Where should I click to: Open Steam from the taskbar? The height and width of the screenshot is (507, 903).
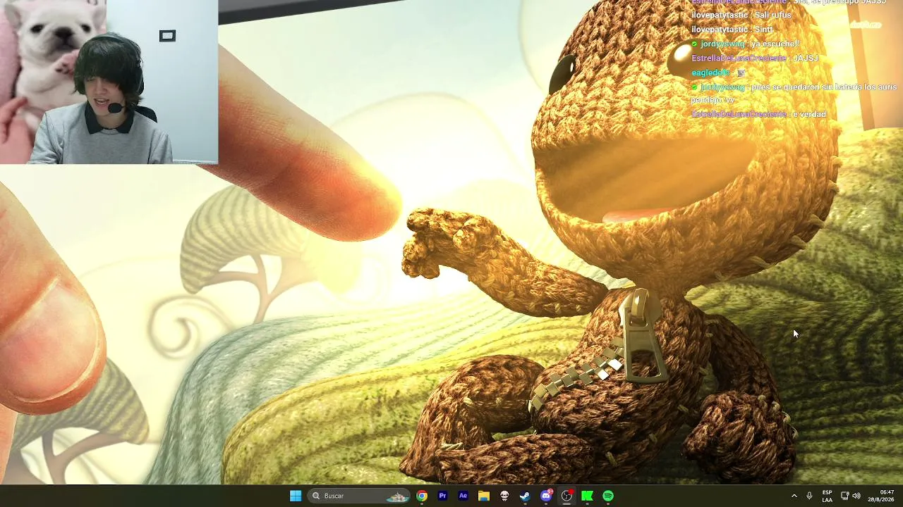click(x=525, y=496)
